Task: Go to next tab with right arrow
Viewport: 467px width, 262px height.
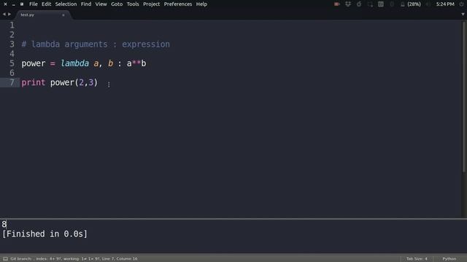Action: [9, 15]
